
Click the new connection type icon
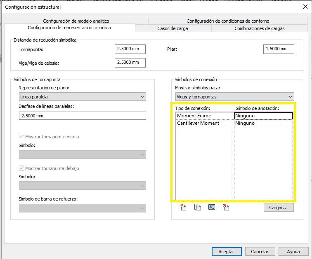tap(184, 207)
